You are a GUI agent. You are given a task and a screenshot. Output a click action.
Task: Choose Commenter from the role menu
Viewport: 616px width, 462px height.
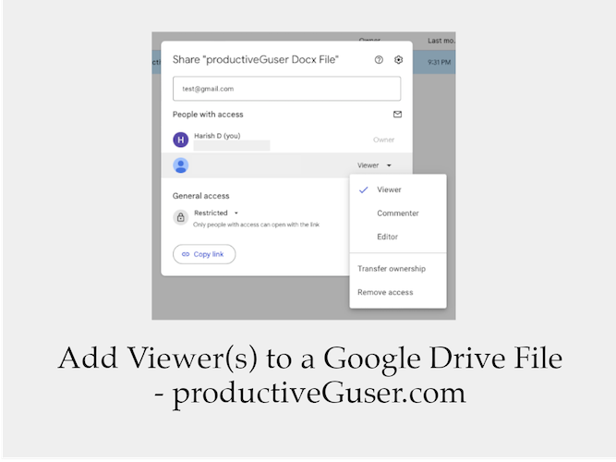(x=397, y=213)
